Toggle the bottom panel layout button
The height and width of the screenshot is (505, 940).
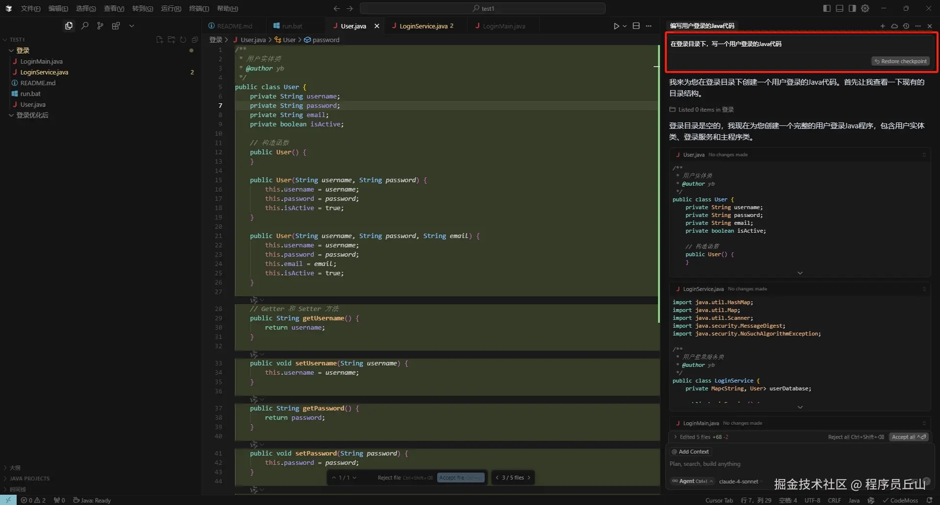pos(840,8)
